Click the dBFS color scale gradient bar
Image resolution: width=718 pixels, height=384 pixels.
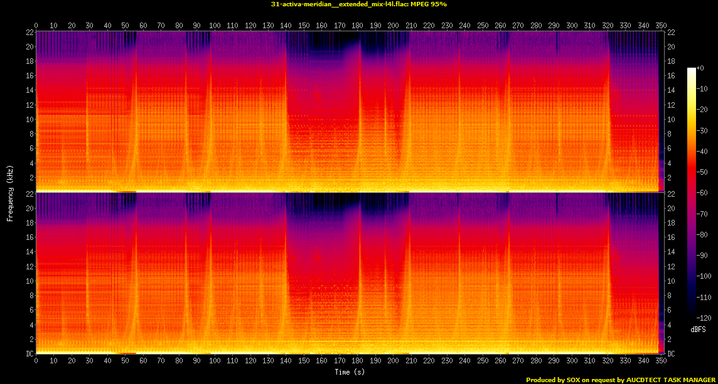pyautogui.click(x=691, y=192)
